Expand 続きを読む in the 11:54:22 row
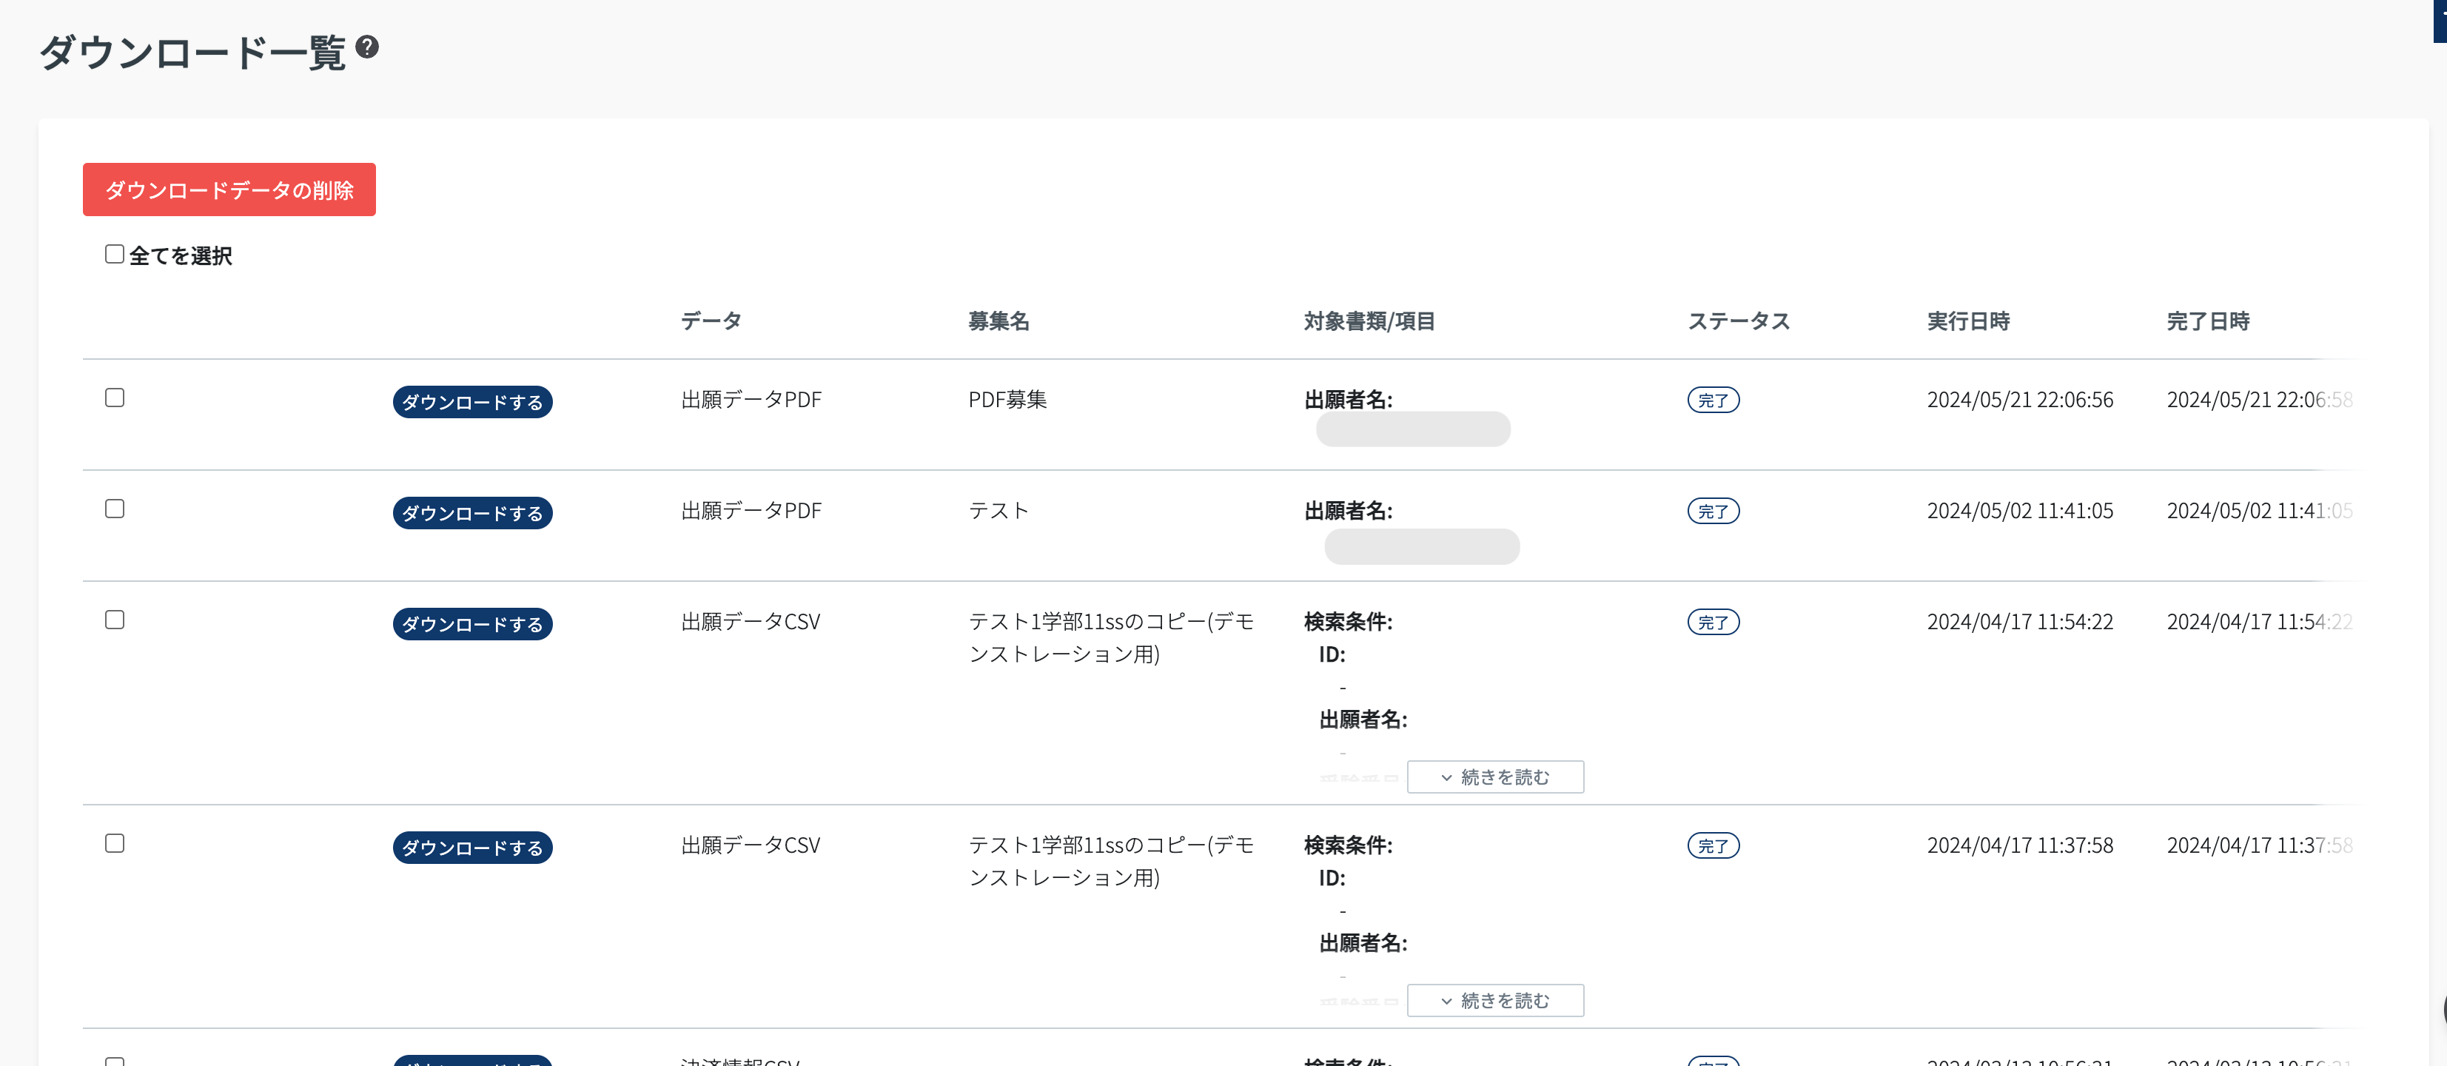The width and height of the screenshot is (2447, 1066). tap(1494, 777)
